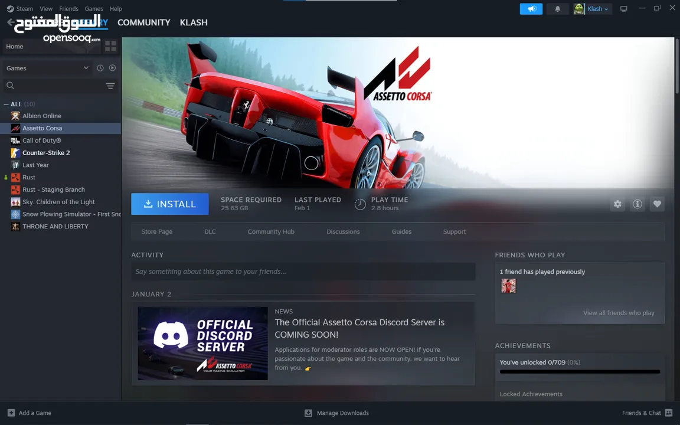Click the THRONE AND LIBERTY game icon
680x425 pixels.
point(15,227)
